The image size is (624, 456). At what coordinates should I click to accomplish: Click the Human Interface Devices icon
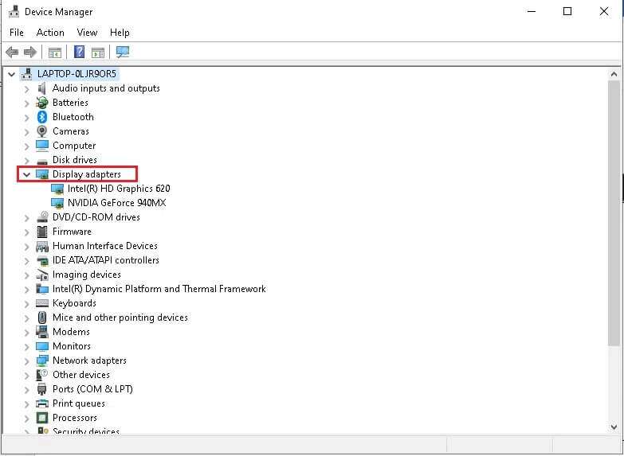coord(42,246)
